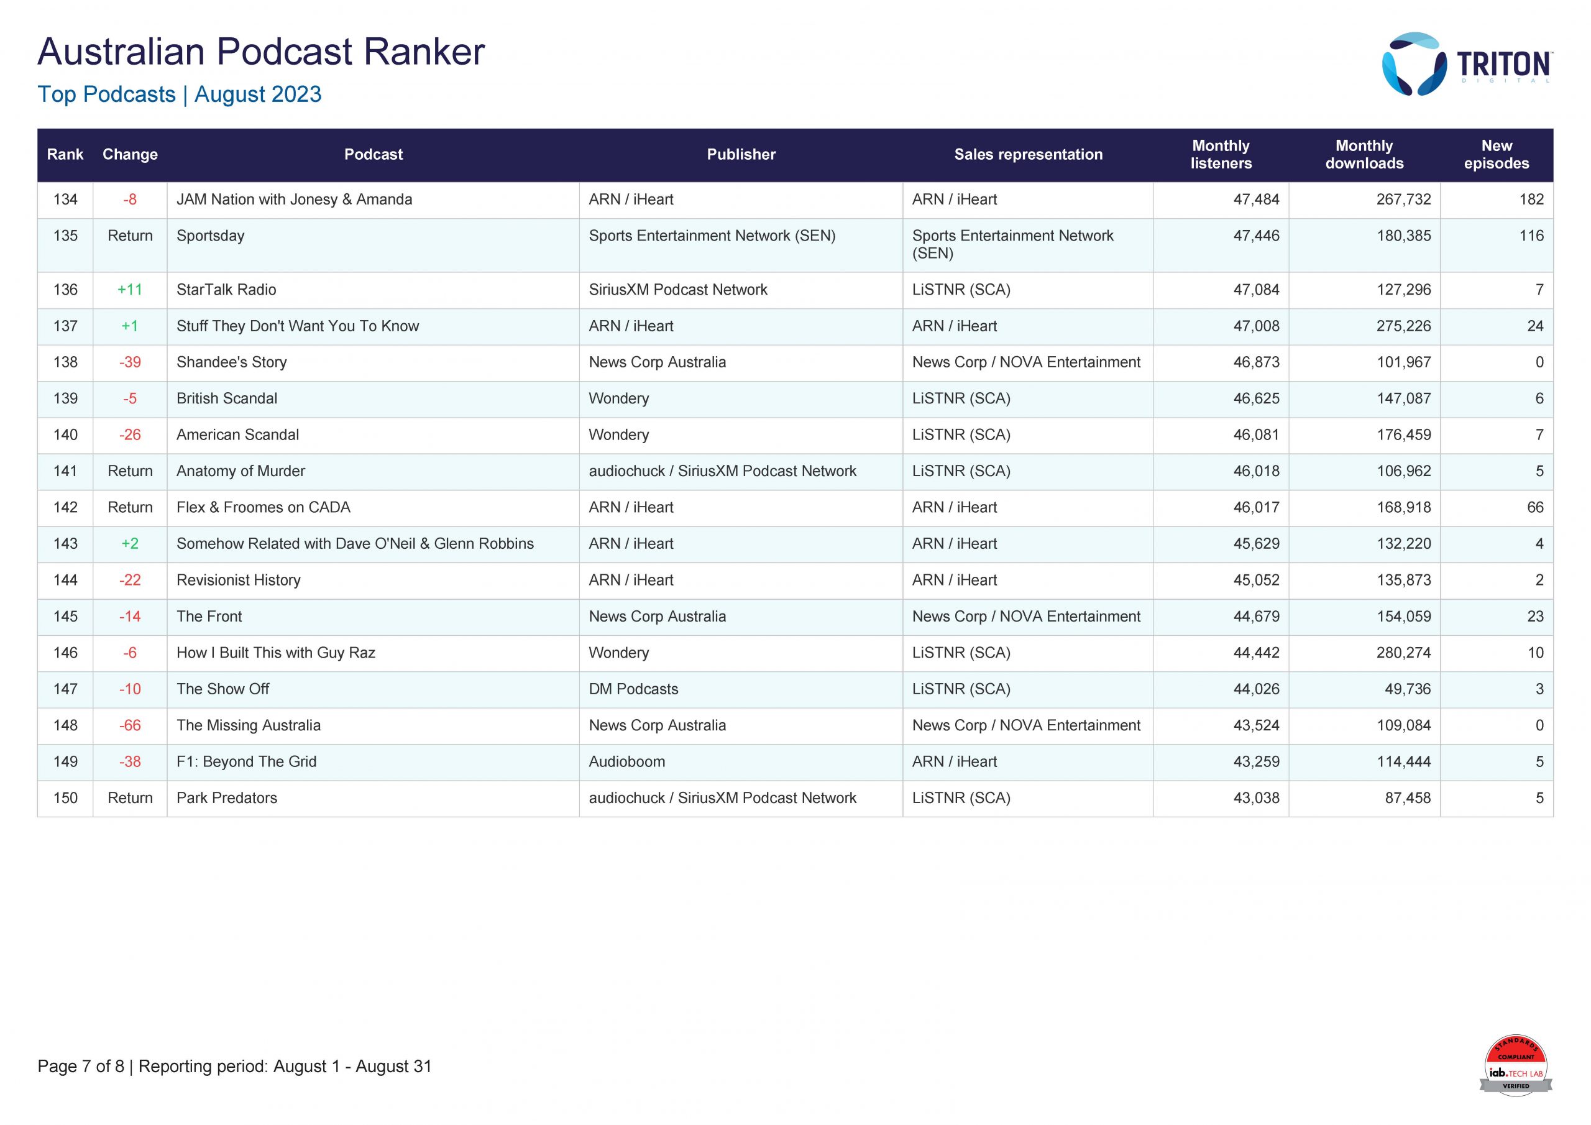The height and width of the screenshot is (1125, 1591).
Task: Click Flex & Froomes on CADA
Action: tap(264, 507)
